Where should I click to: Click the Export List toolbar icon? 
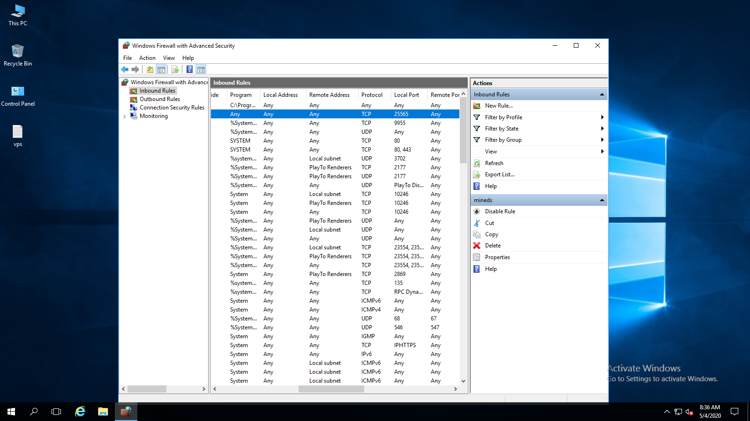point(175,70)
